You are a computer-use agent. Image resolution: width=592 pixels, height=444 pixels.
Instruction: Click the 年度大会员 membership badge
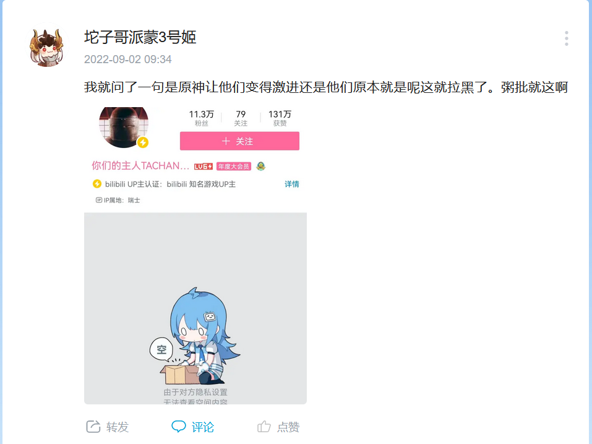pyautogui.click(x=234, y=166)
